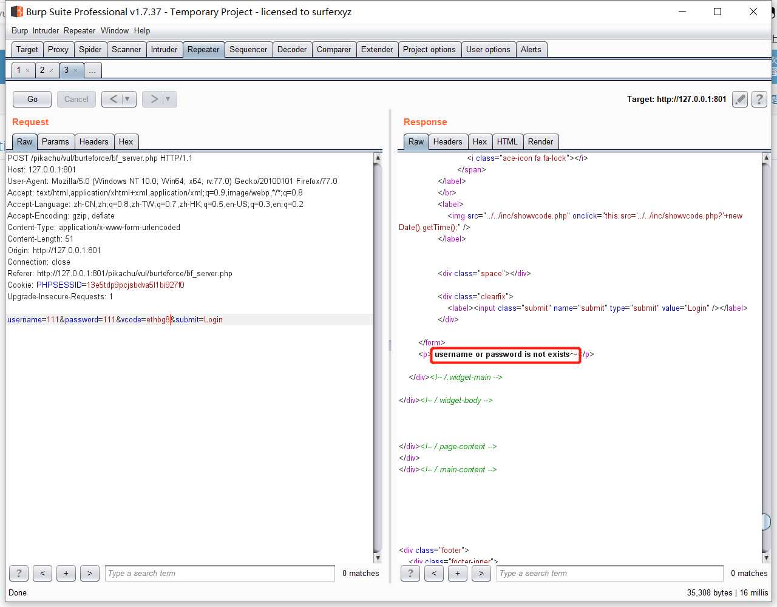Switch Request to Hex view
Viewport: 777px width, 607px height.
[x=126, y=141]
